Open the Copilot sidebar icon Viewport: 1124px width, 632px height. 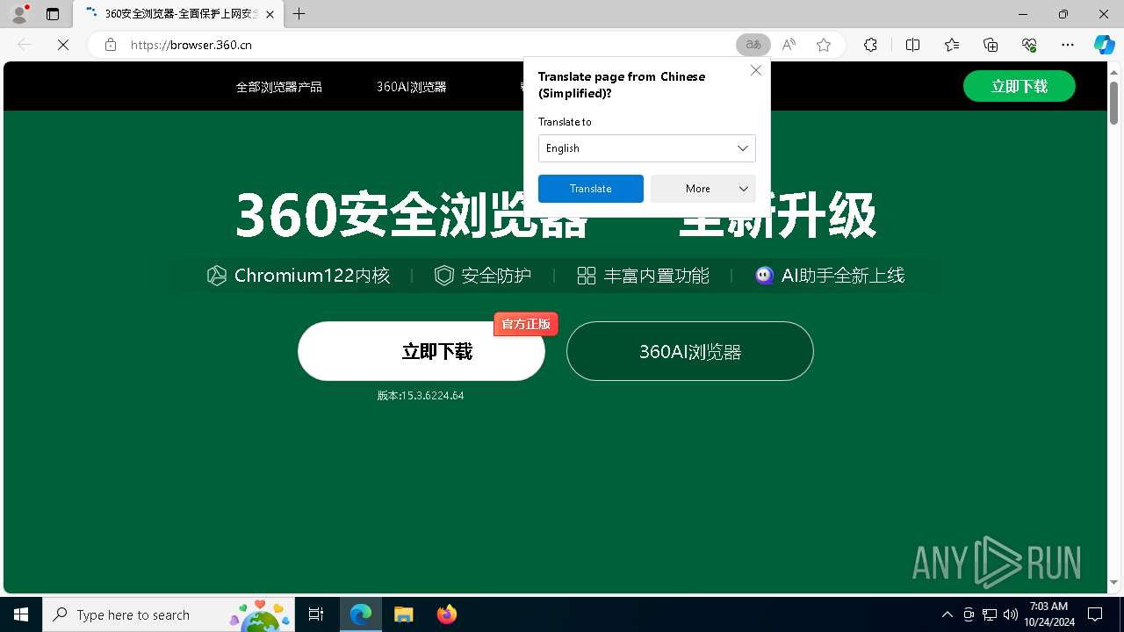click(x=1104, y=45)
